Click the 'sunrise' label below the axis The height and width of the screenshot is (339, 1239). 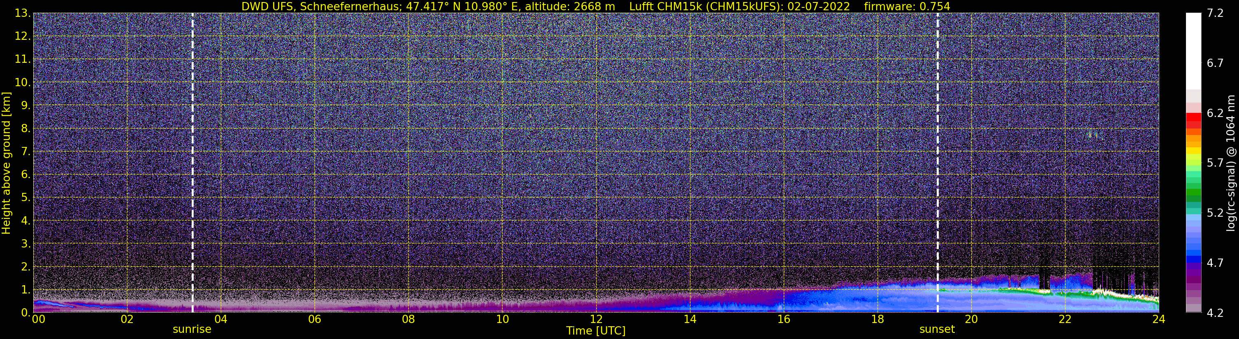coord(192,330)
